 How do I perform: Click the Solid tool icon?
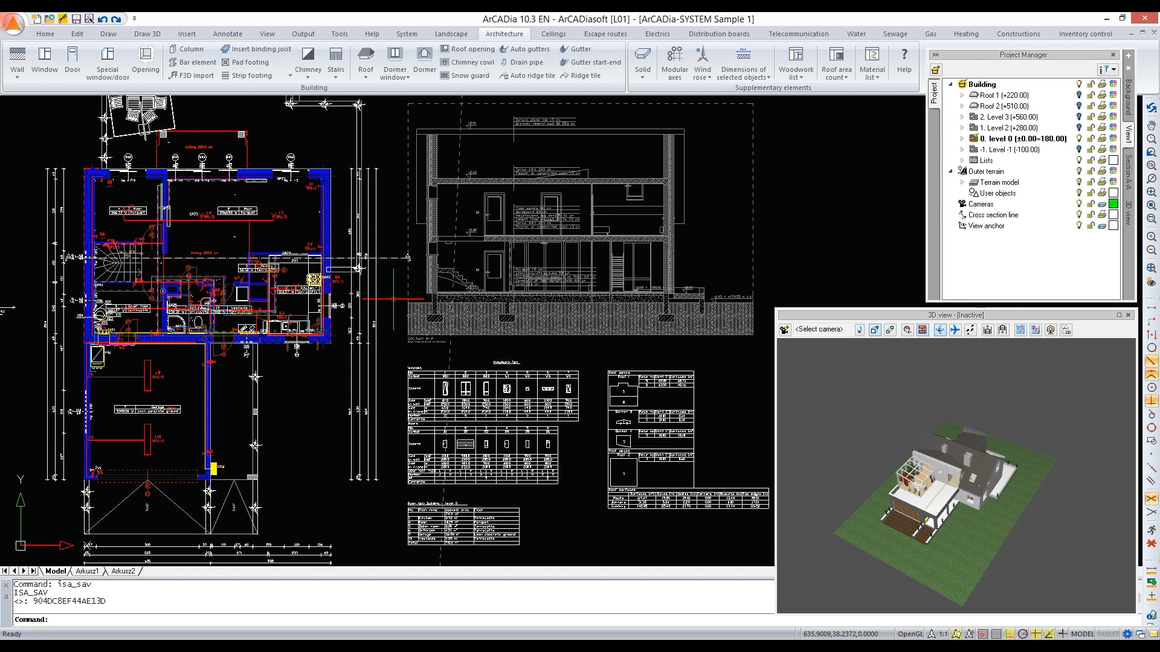[x=642, y=59]
